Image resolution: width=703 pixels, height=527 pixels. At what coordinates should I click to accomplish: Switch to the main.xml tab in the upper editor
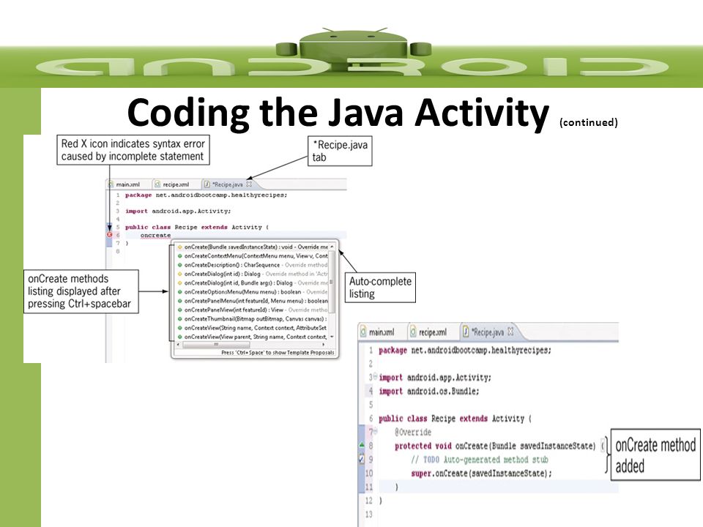pyautogui.click(x=124, y=184)
